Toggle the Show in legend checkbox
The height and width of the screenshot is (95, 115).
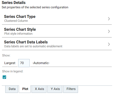[x=4, y=77]
